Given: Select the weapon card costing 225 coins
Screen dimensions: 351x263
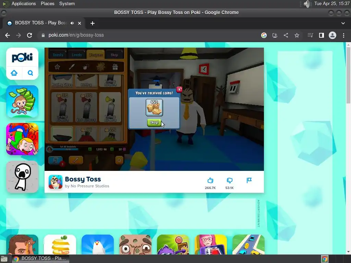Looking at the screenshot, I should (x=110, y=134).
